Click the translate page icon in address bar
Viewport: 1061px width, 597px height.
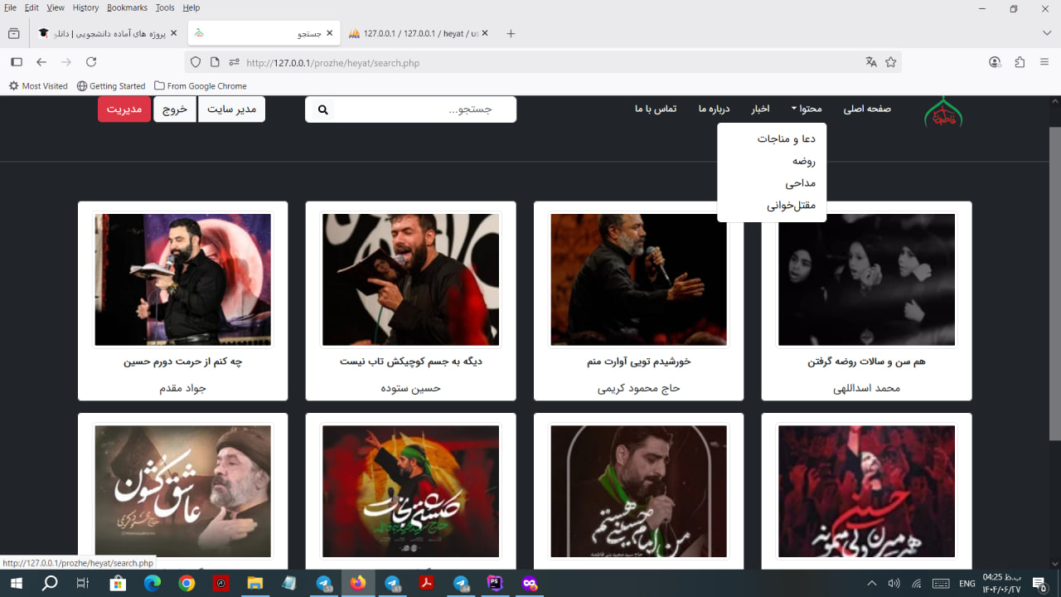(871, 62)
